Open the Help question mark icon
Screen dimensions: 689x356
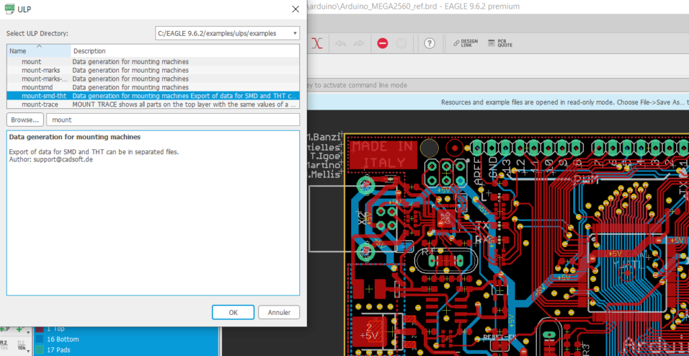[429, 43]
